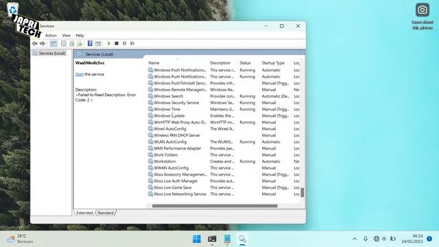Select WinHTTP Web Proxy Auto-Discovery row
This screenshot has height=247, width=439.
(224, 122)
